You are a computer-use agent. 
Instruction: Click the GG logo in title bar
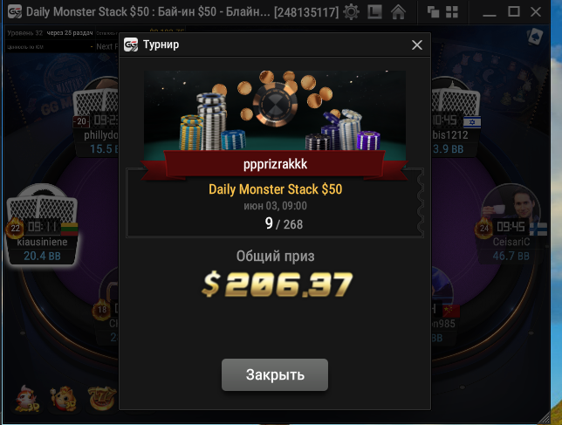coord(15,11)
